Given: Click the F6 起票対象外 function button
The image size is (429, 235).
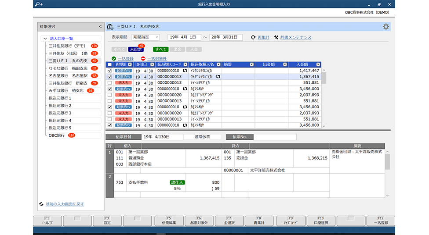Looking at the screenshot, I should click(x=199, y=221).
